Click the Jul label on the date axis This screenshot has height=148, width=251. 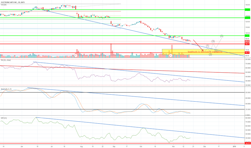[51, 146]
